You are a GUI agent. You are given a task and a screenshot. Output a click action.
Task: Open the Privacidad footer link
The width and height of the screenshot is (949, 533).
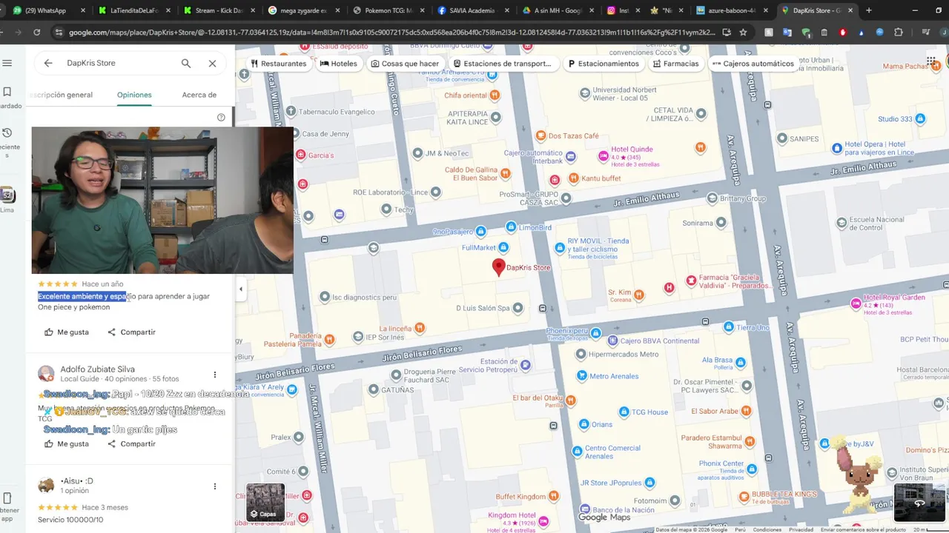801,529
